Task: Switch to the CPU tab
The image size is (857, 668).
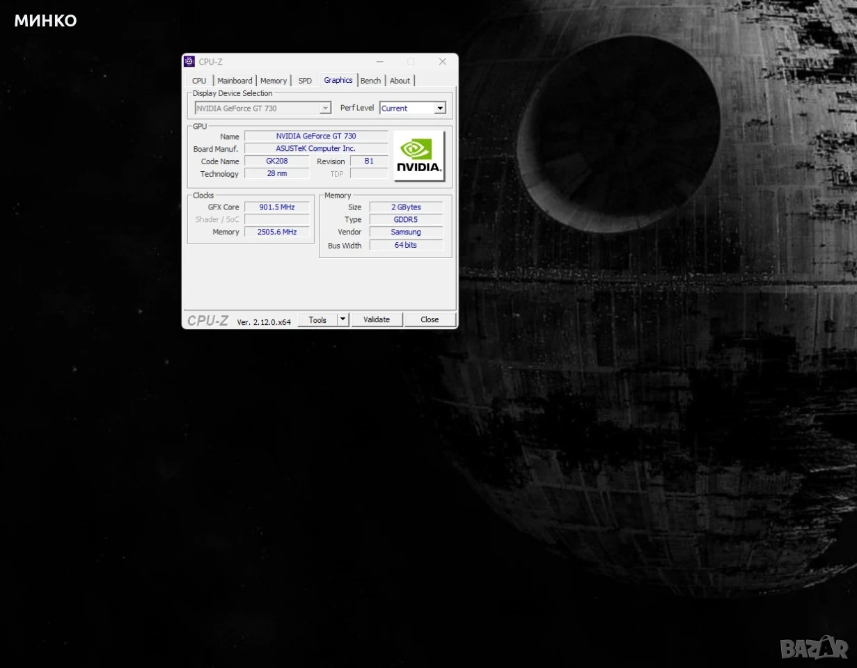Action: click(199, 81)
